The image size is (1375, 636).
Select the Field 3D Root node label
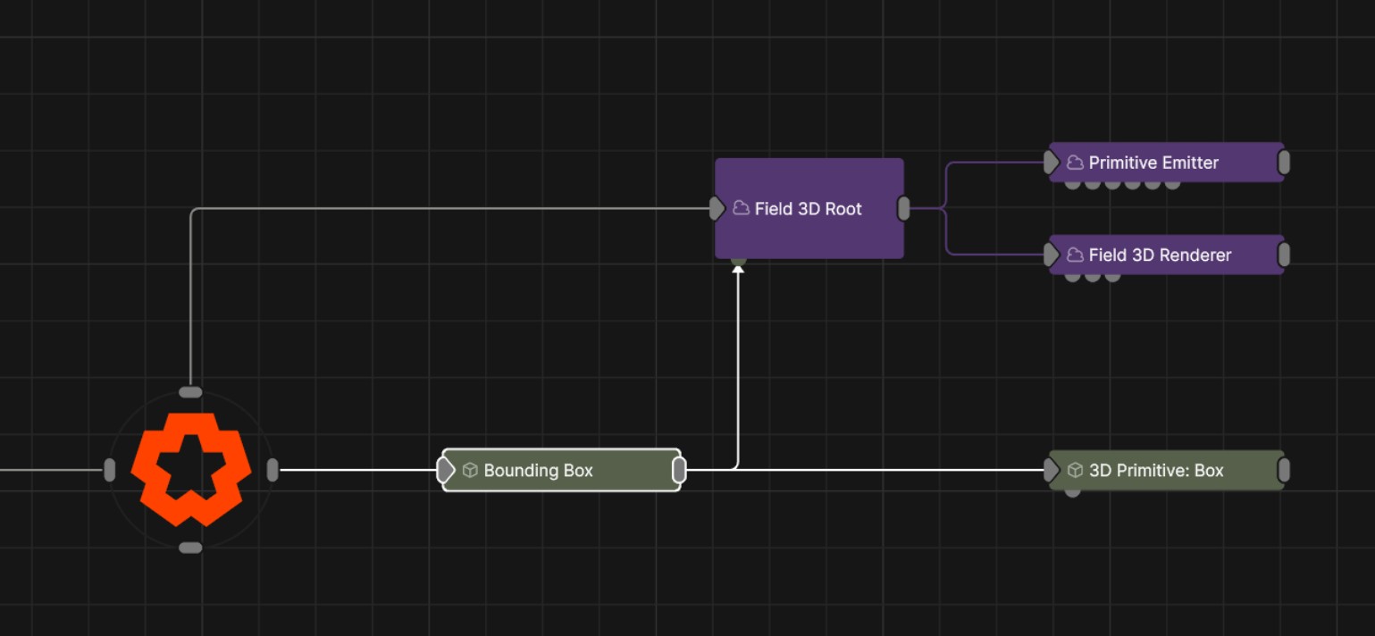coord(808,209)
